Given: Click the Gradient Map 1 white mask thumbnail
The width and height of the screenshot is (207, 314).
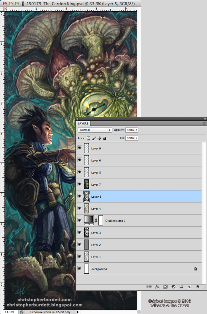Looking at the screenshot, I should tap(101, 221).
